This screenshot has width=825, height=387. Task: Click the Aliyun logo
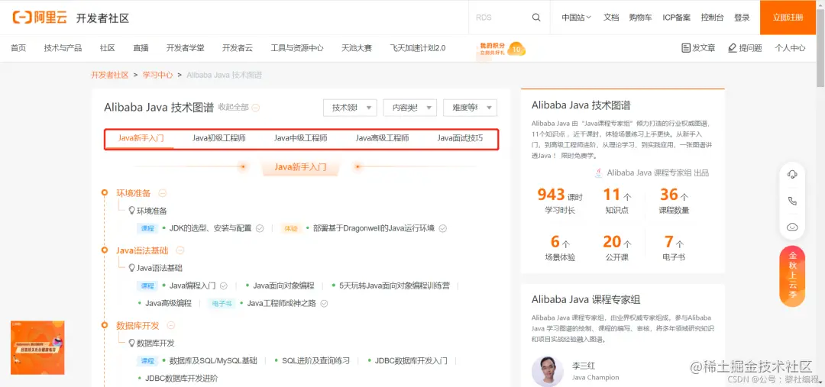point(40,18)
